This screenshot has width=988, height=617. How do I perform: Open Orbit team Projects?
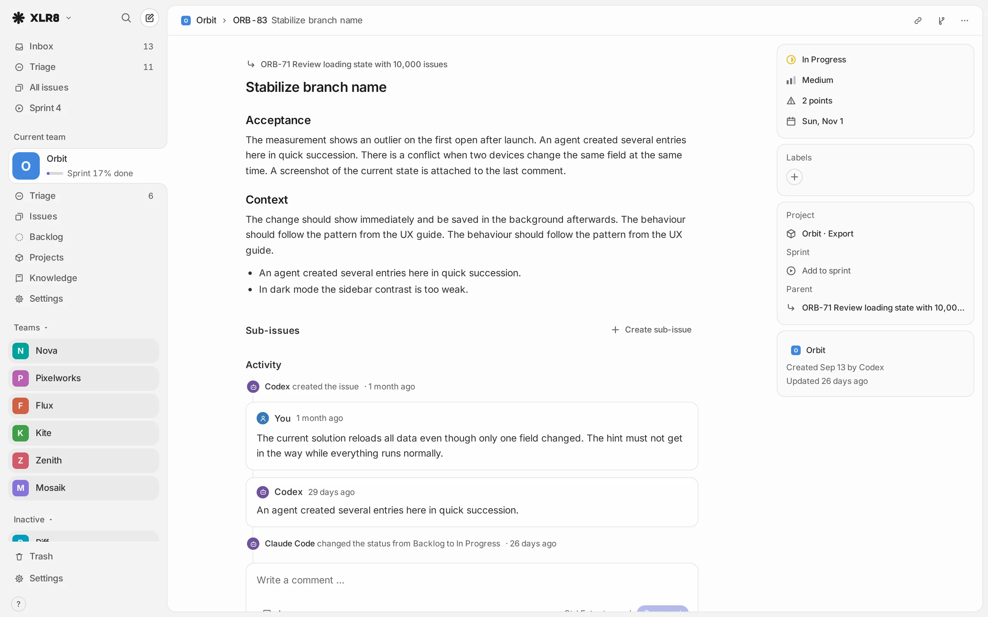point(84,257)
